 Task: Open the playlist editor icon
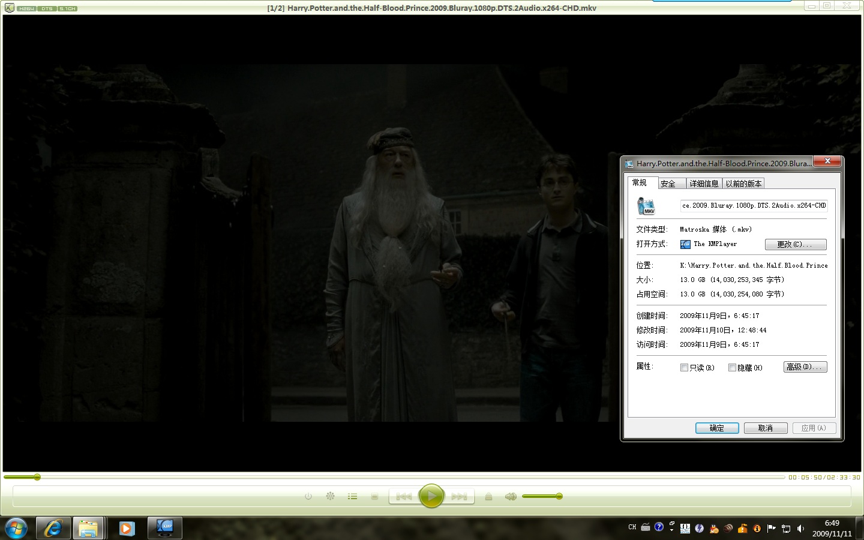coord(352,496)
